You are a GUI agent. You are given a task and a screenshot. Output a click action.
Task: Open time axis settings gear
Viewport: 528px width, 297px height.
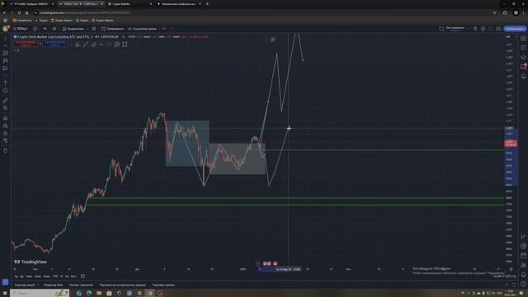point(511,270)
